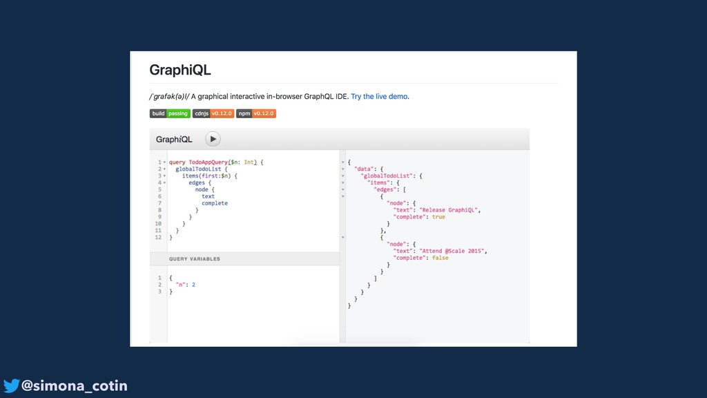Click the 'true' value in results
This screenshot has height=398, width=707.
pos(438,217)
